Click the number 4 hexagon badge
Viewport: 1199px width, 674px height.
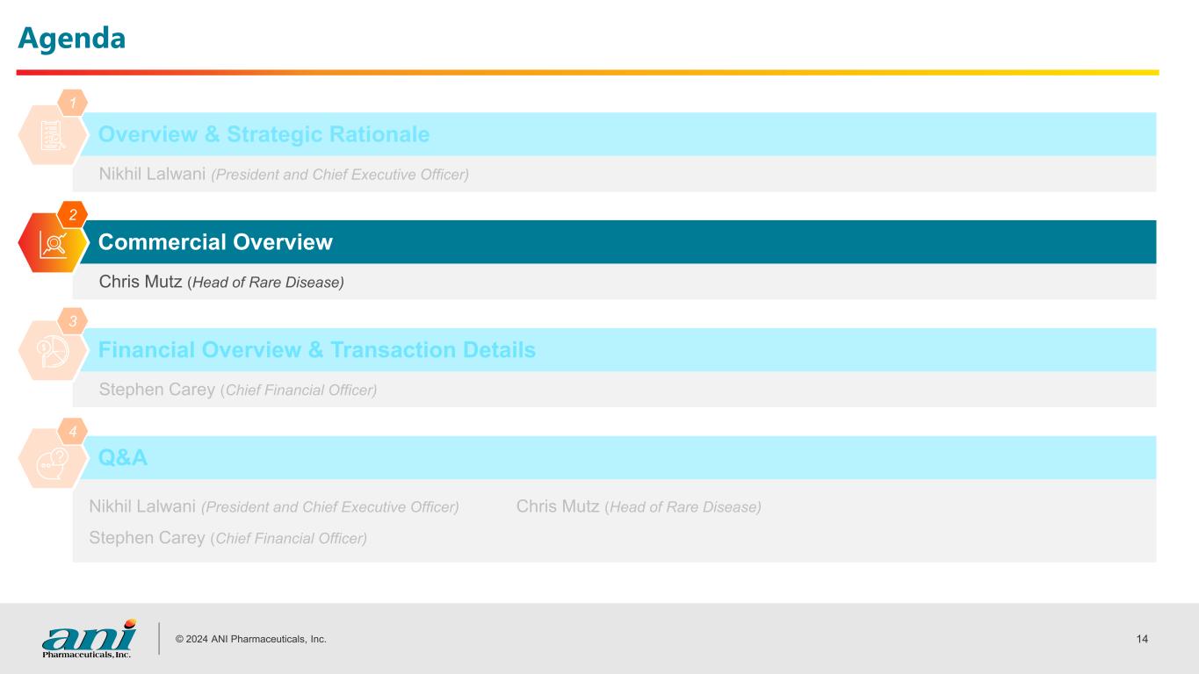(x=73, y=431)
